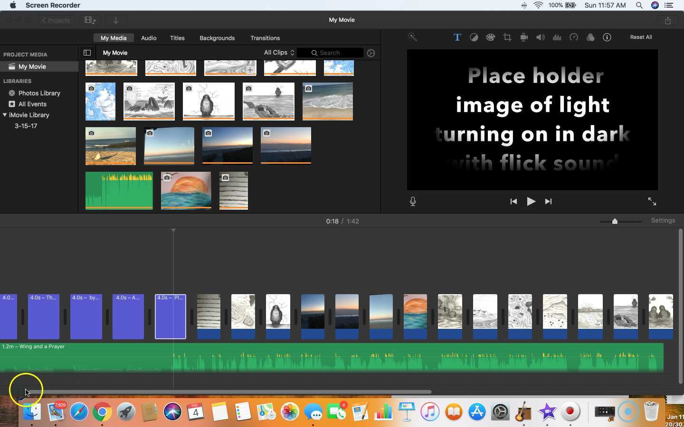Start a voiceover with the microphone icon
This screenshot has width=684, height=427.
[x=412, y=201]
